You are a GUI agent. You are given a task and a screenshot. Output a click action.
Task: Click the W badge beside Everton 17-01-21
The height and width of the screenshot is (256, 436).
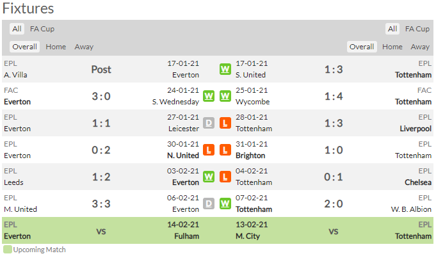225,69
